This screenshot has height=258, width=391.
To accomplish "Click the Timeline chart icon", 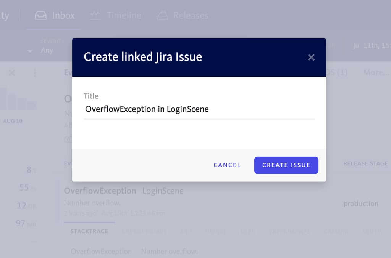I will point(95,15).
